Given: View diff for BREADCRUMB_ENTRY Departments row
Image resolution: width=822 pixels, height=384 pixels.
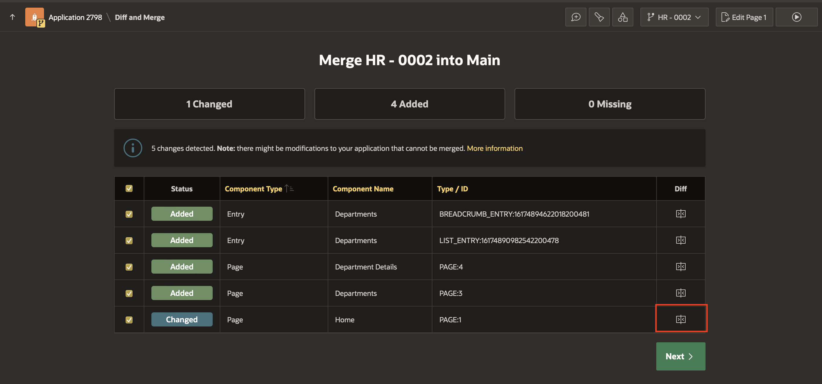Looking at the screenshot, I should 680,213.
